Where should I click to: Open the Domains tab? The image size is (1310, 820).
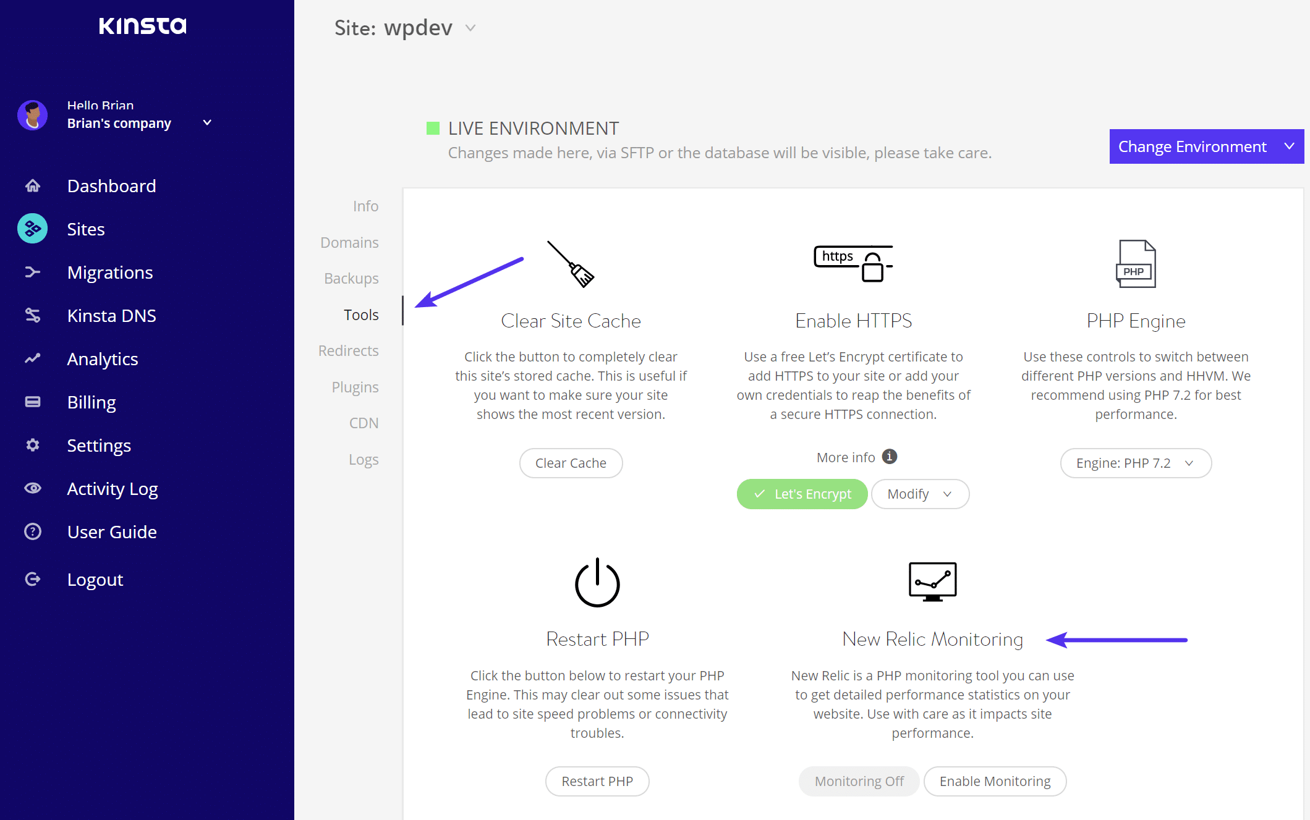349,242
